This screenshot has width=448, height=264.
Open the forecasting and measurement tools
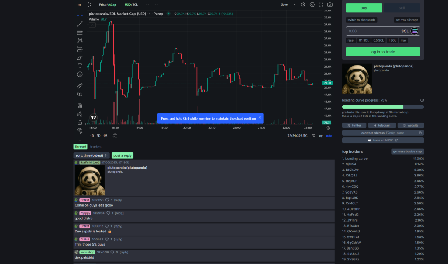click(80, 49)
